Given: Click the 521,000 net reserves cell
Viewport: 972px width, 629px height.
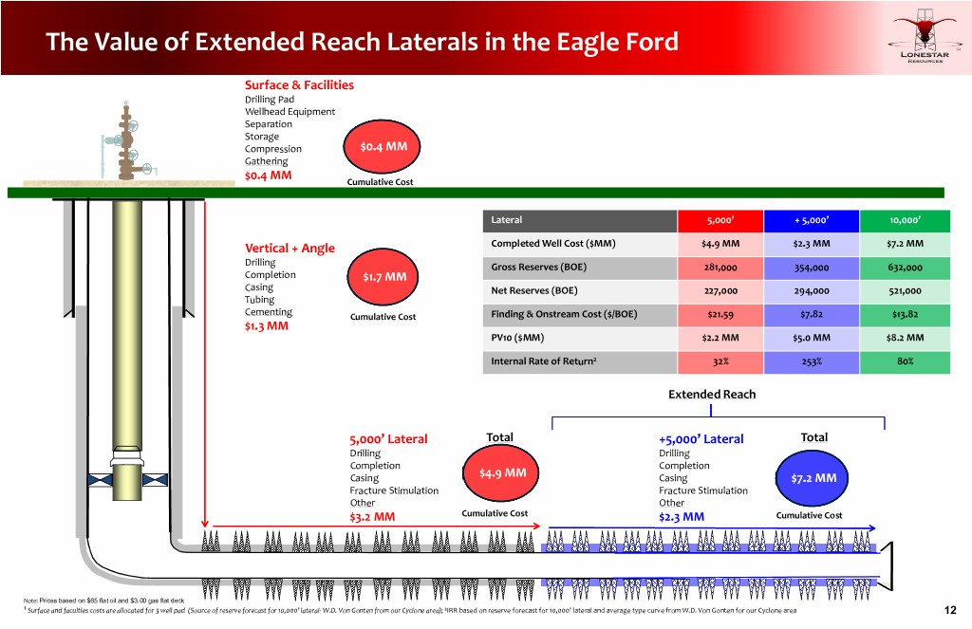Looking at the screenshot, I should coord(905,291).
